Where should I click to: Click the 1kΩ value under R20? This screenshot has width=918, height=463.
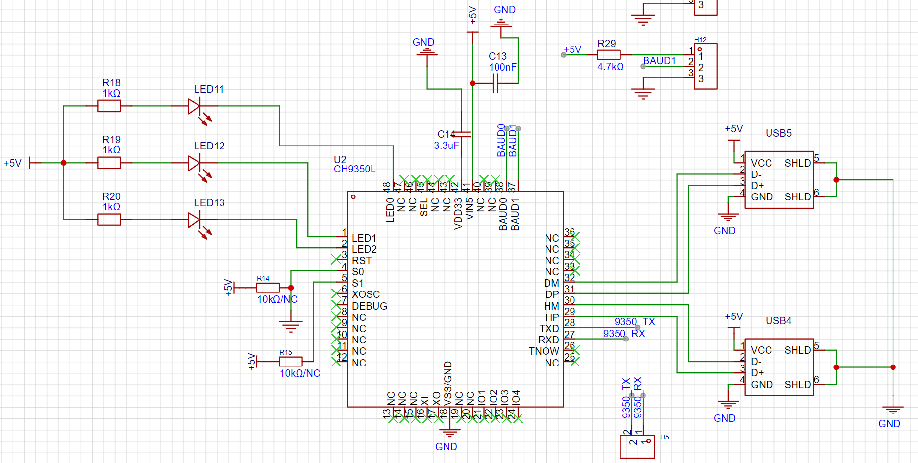[111, 207]
